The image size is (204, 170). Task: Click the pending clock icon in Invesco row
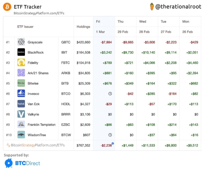[110, 94]
